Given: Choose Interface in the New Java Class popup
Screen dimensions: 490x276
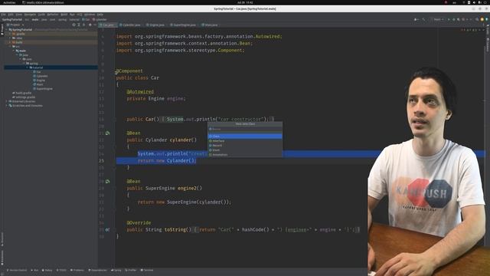Looking at the screenshot, I should pos(245,141).
